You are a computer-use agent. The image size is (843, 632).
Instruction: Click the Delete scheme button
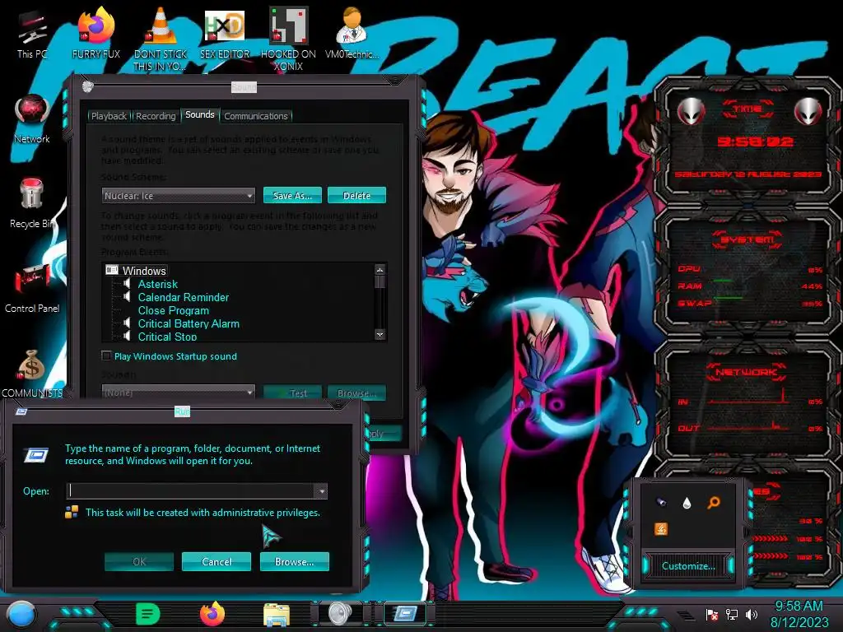click(357, 196)
